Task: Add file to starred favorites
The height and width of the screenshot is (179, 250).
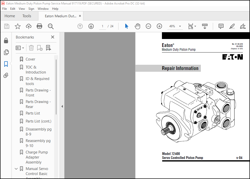Action: pyautogui.click(x=17, y=26)
